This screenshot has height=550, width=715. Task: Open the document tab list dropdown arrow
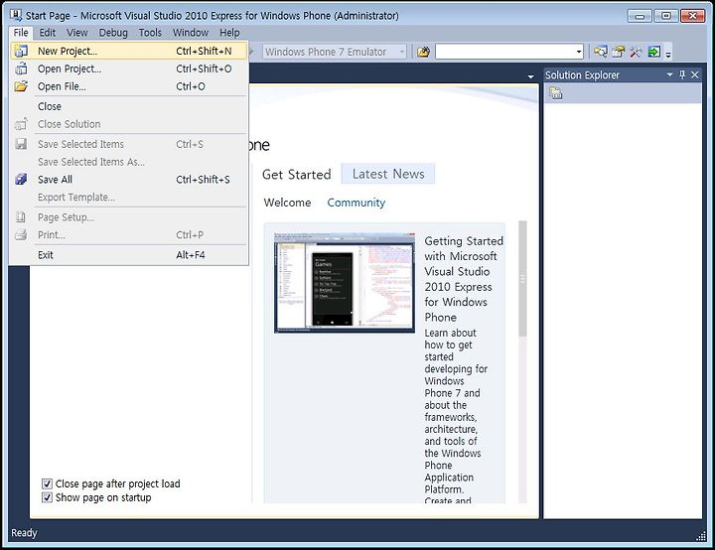pos(530,76)
